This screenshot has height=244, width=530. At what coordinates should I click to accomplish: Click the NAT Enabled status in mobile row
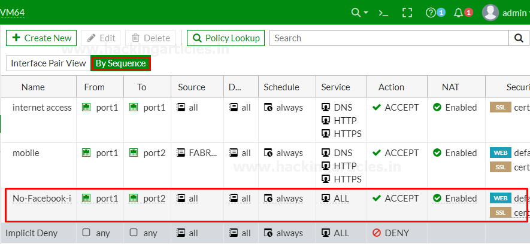click(455, 152)
